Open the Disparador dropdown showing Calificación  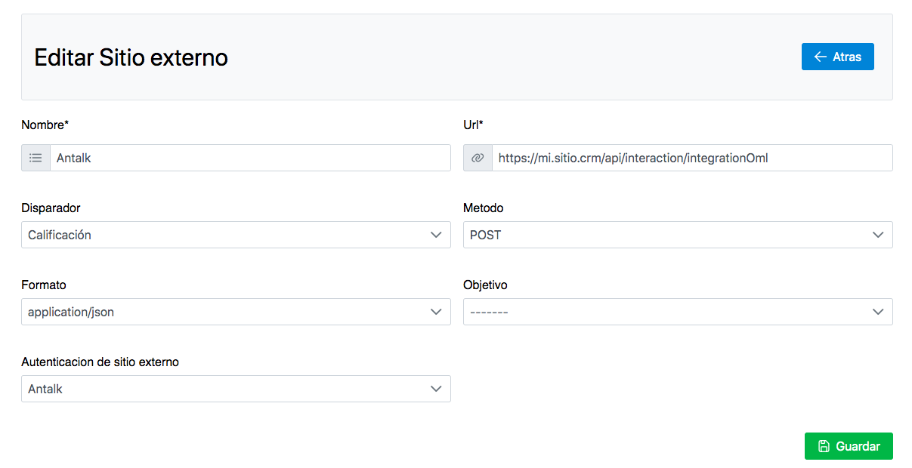pyautogui.click(x=227, y=235)
